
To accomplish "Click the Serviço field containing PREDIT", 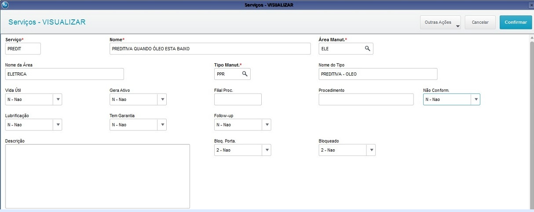I will coord(23,49).
